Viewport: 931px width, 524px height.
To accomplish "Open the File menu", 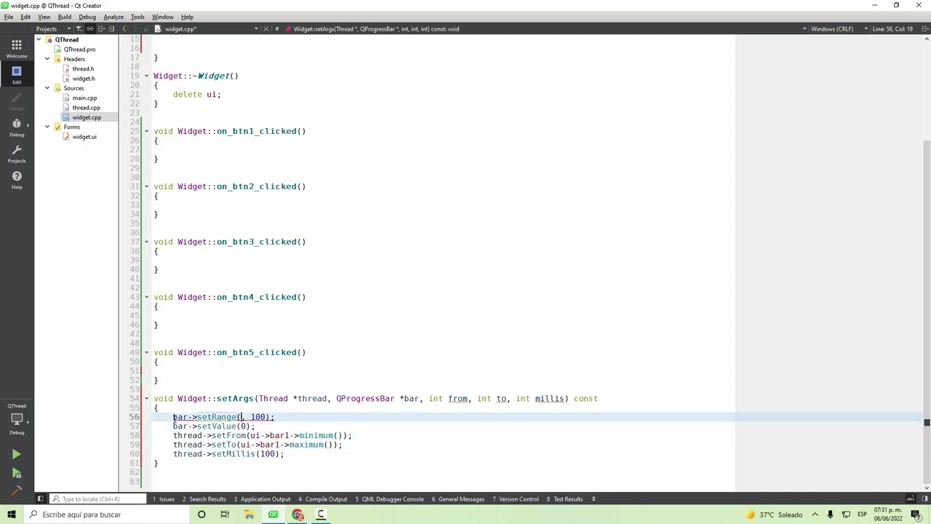I will (9, 17).
